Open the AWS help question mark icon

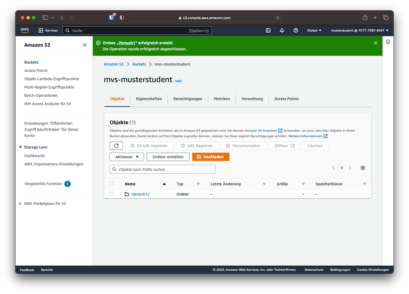(x=295, y=30)
